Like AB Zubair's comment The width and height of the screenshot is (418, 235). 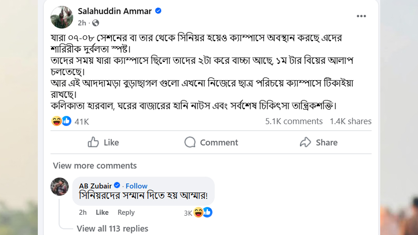[x=102, y=212]
